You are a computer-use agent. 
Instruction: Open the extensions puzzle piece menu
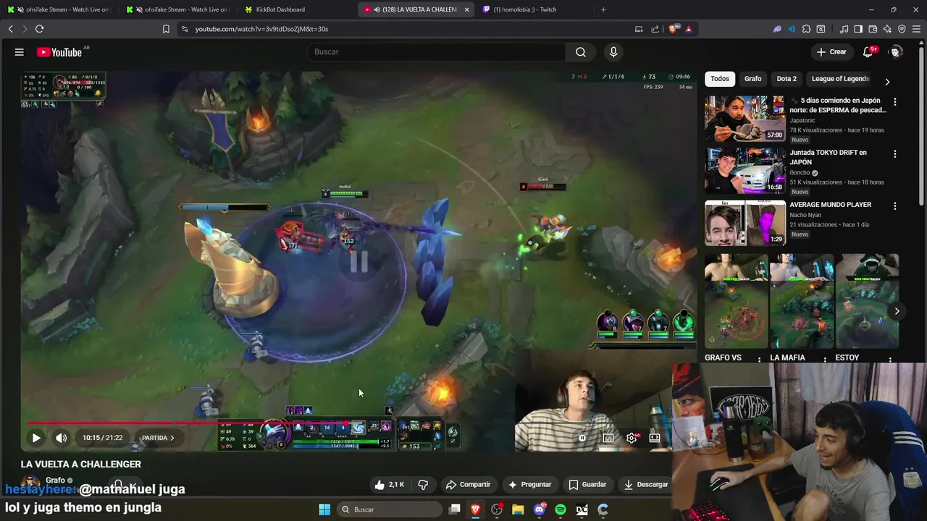[x=806, y=29]
